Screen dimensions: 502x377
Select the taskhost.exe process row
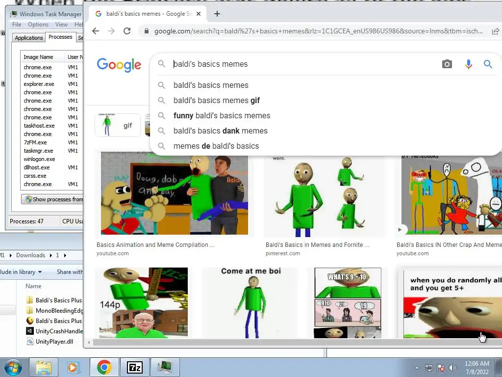point(51,126)
